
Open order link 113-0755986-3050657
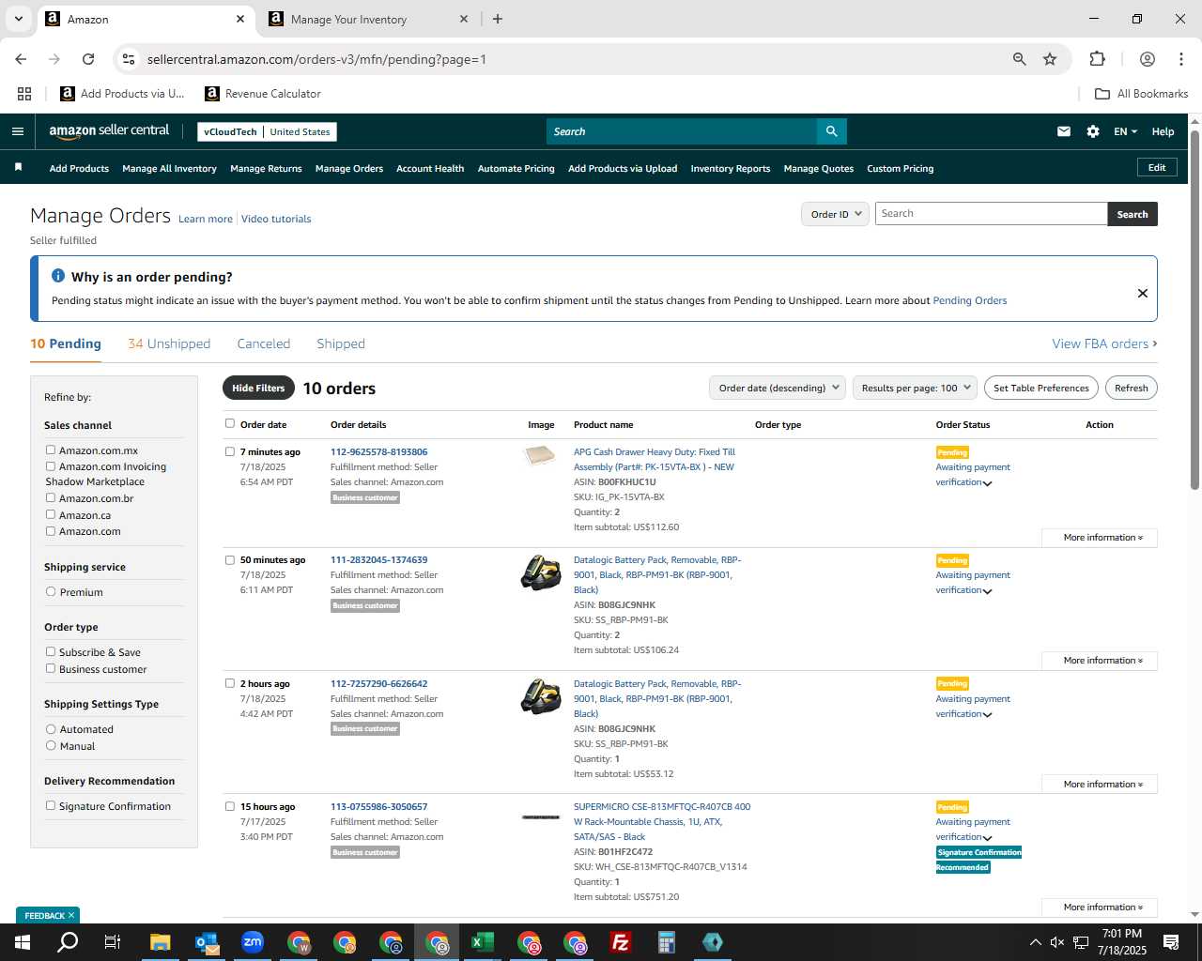click(x=378, y=806)
